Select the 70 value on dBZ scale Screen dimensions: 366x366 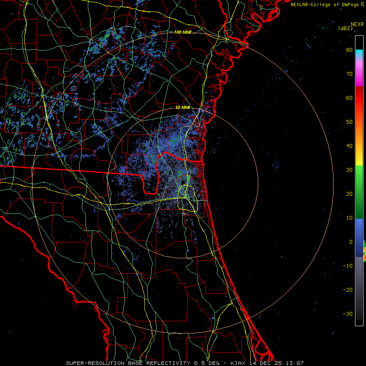pyautogui.click(x=349, y=74)
